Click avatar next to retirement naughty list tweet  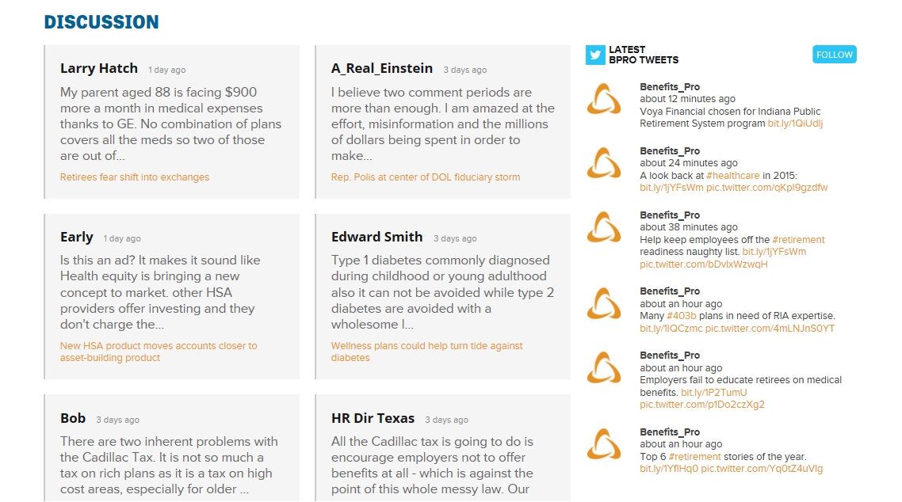[604, 228]
